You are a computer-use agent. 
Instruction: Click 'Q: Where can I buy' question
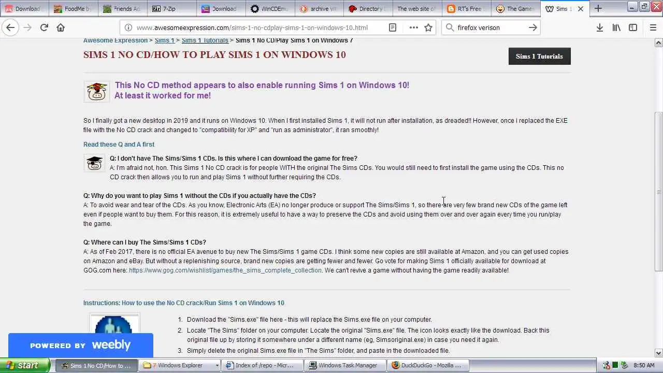click(145, 242)
